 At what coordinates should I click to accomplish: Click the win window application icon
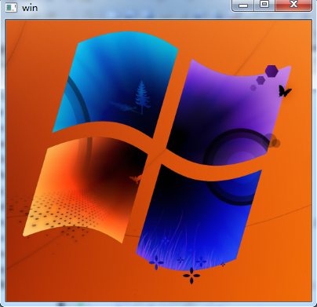pos(11,8)
